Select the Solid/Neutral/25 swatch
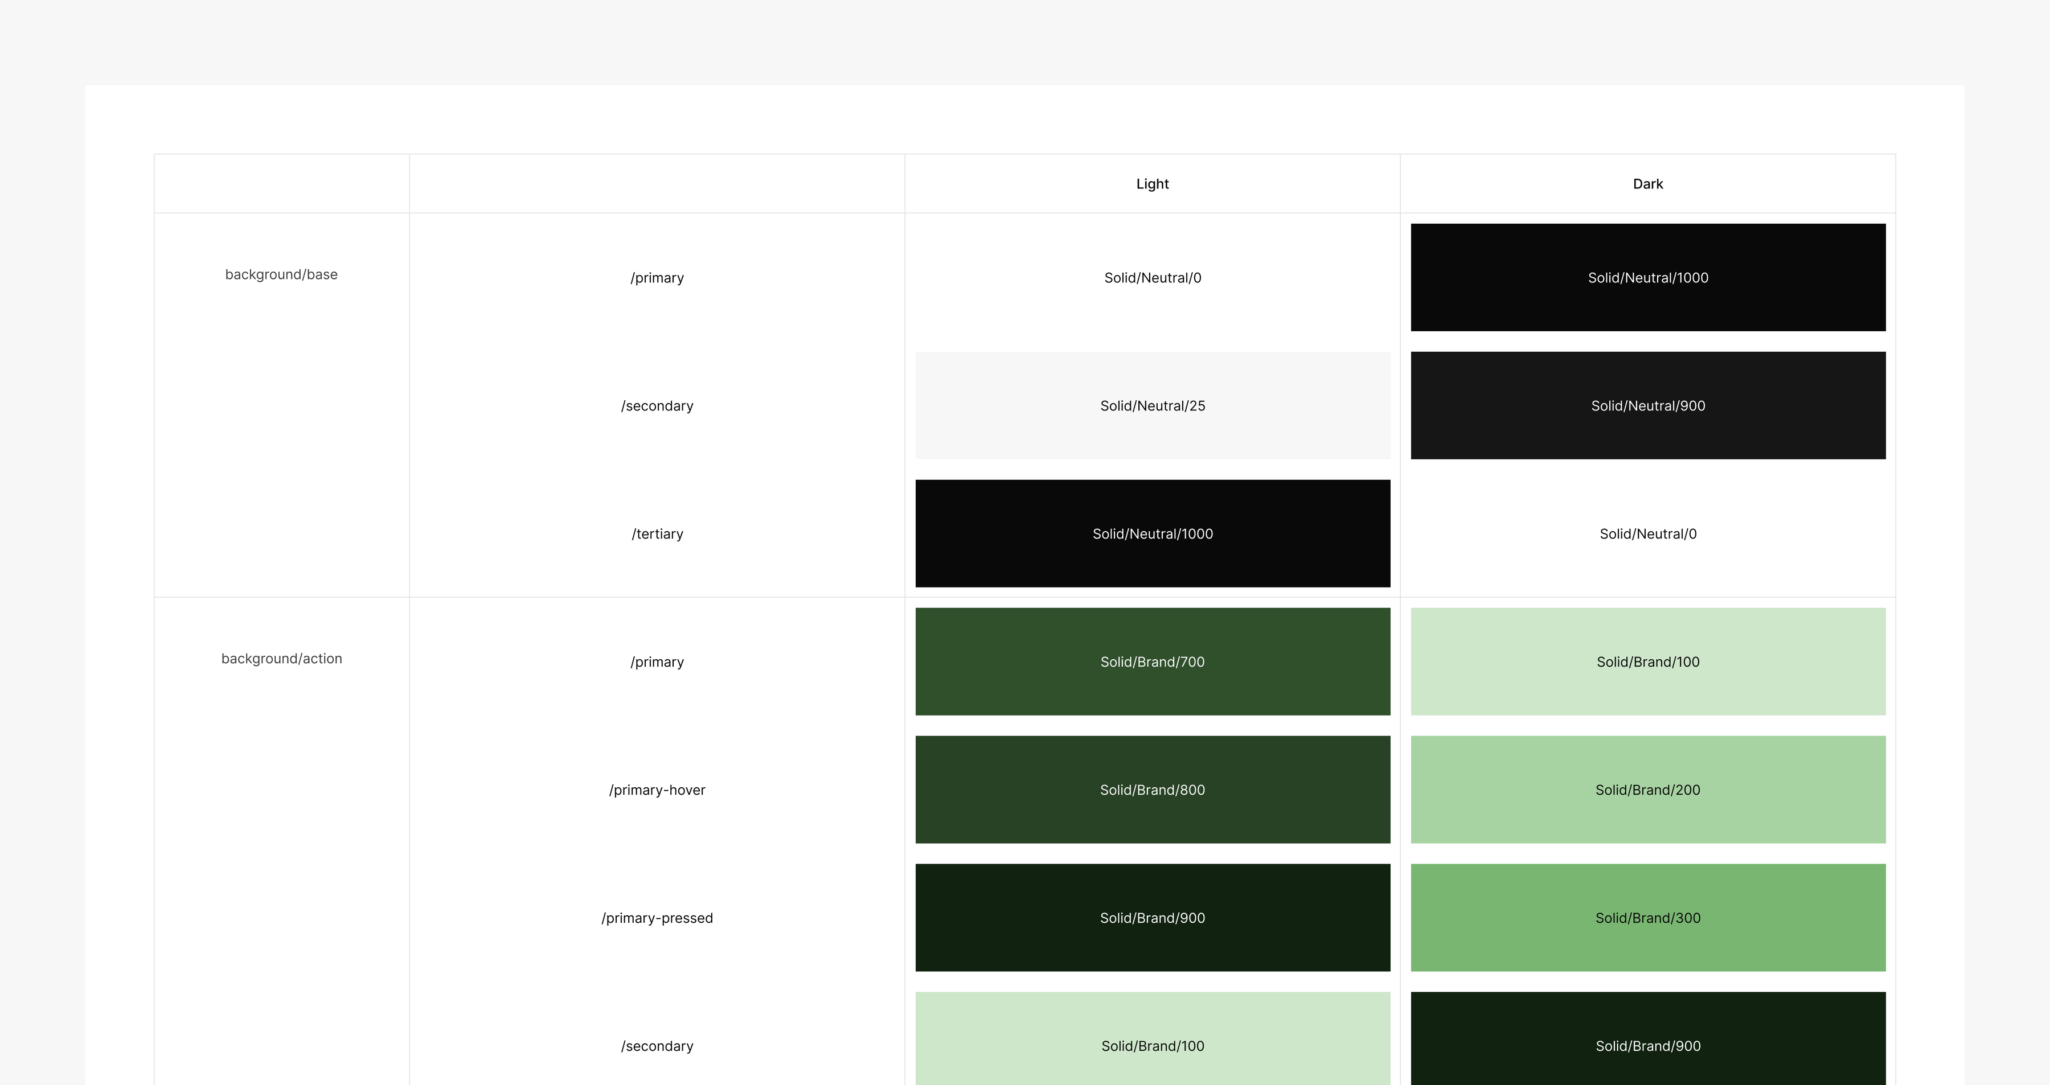The image size is (2050, 1085). click(1153, 406)
